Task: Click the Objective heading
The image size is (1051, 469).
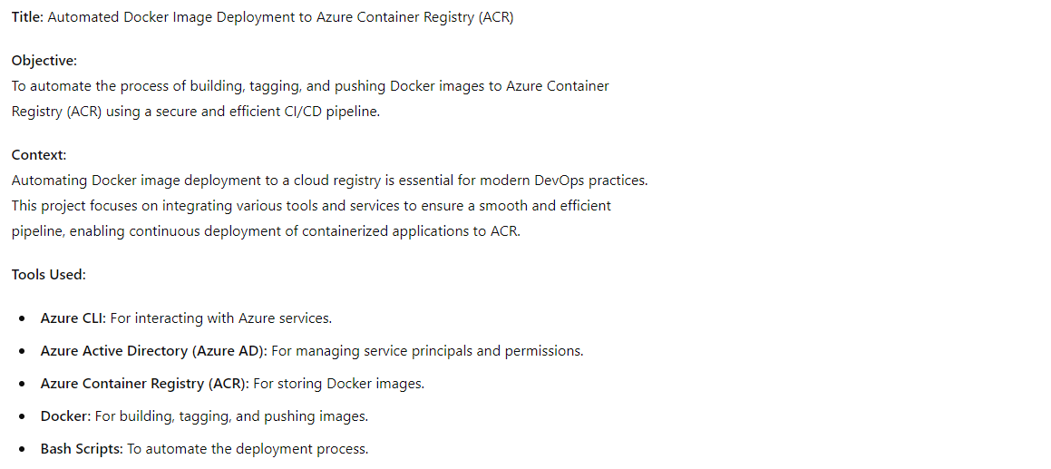Action: [44, 61]
